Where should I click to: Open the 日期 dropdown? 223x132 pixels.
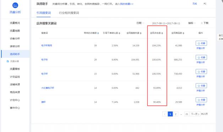point(140,23)
